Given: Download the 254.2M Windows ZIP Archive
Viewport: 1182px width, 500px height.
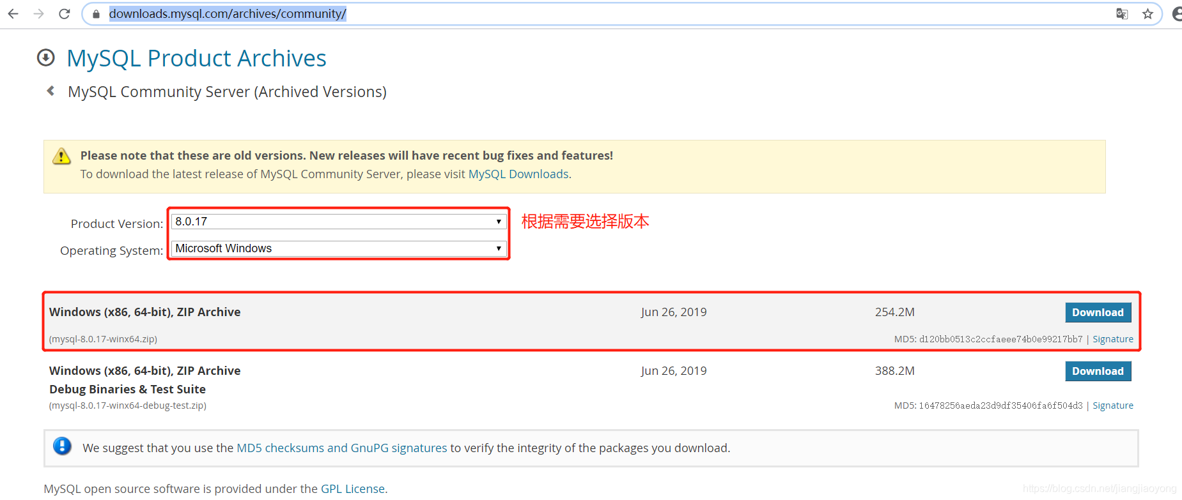Looking at the screenshot, I should (1098, 312).
